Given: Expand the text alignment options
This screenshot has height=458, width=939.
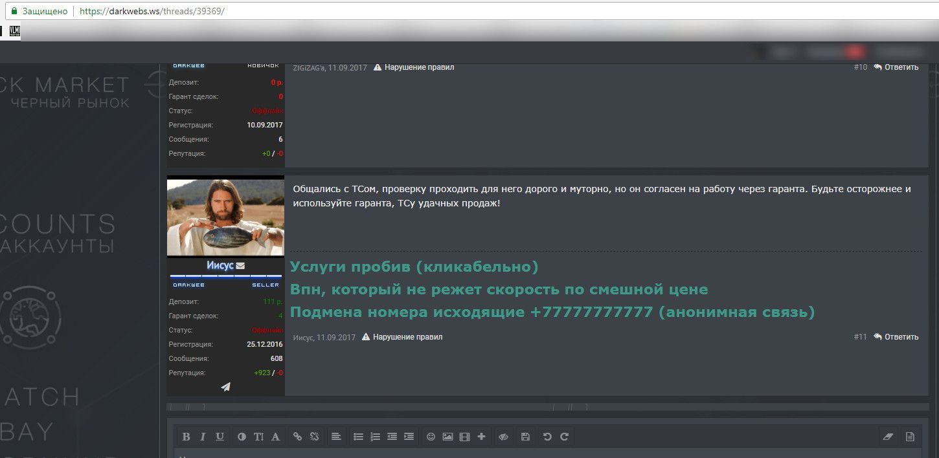Looking at the screenshot, I should point(335,437).
